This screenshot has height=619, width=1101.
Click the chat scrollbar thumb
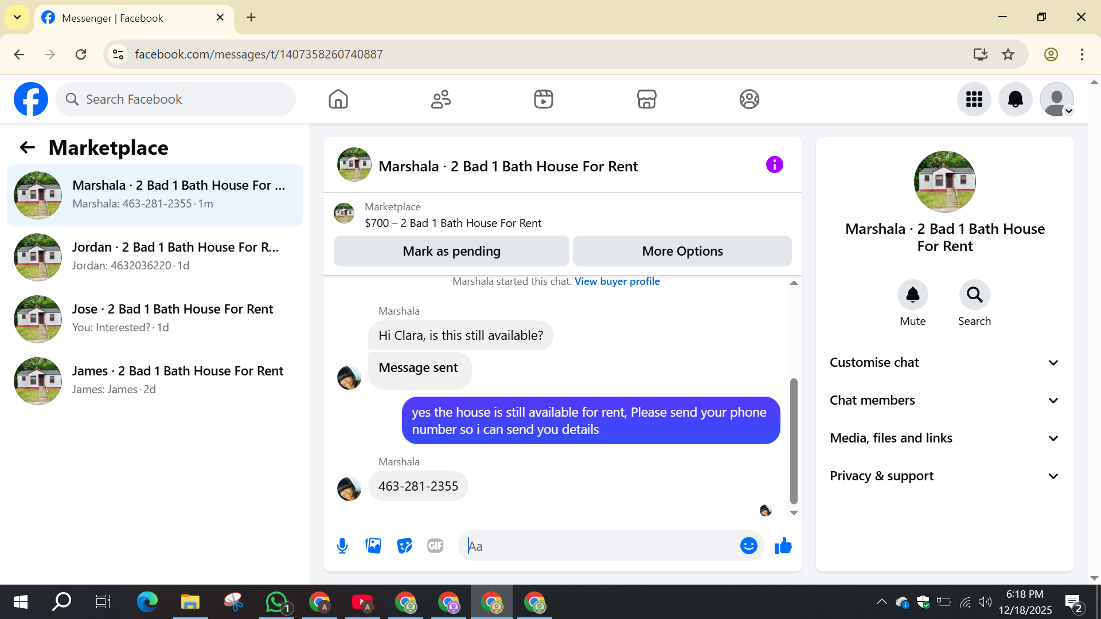tap(794, 440)
